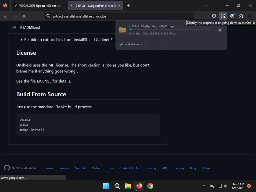Go back to previous page
This screenshot has width=256, height=192.
click(6, 16)
